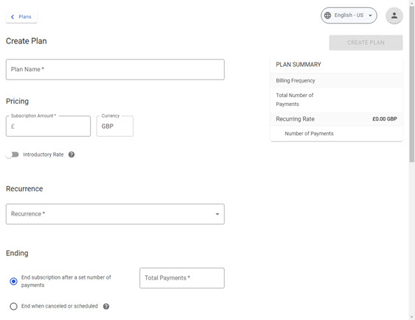Click the Billing Frequency row in summary
Screen dimensions: 415x320
coord(336,80)
